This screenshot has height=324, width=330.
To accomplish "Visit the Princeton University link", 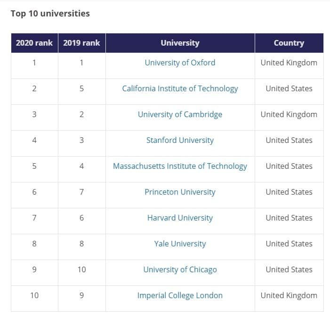I will coord(180,192).
